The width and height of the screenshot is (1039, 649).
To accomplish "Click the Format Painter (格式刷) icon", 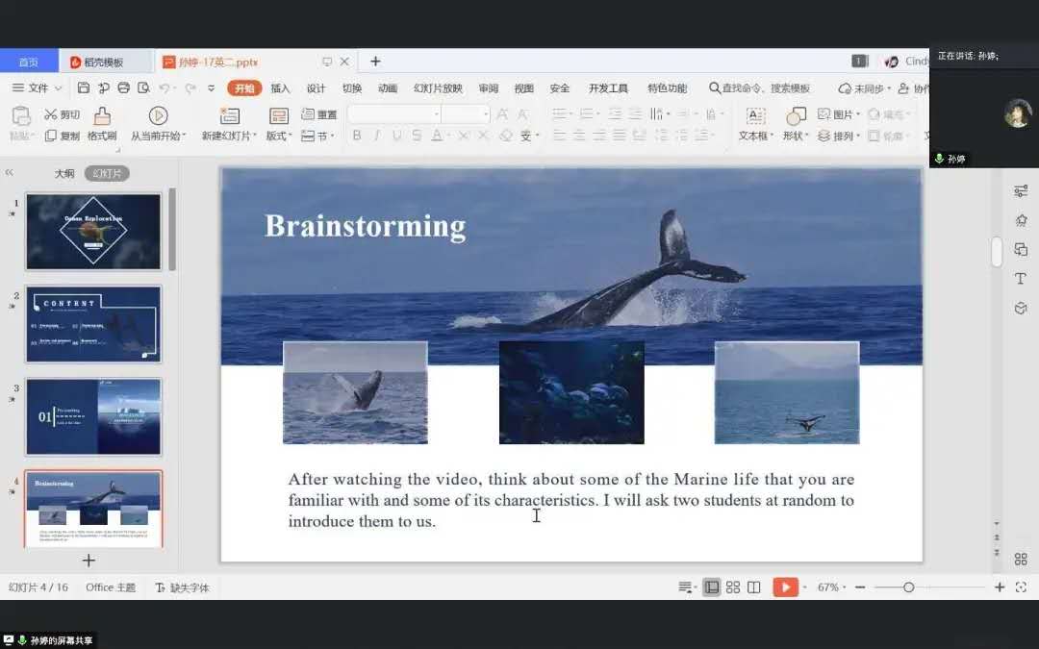I will (x=102, y=116).
